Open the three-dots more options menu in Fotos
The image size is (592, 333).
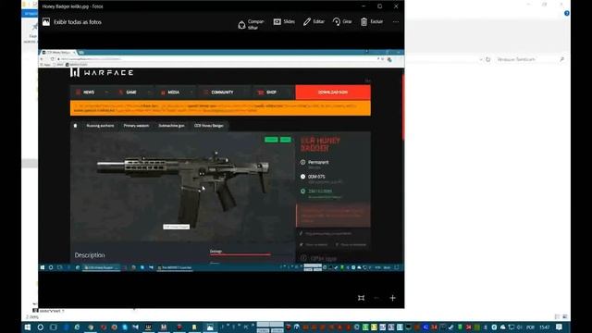(x=395, y=21)
